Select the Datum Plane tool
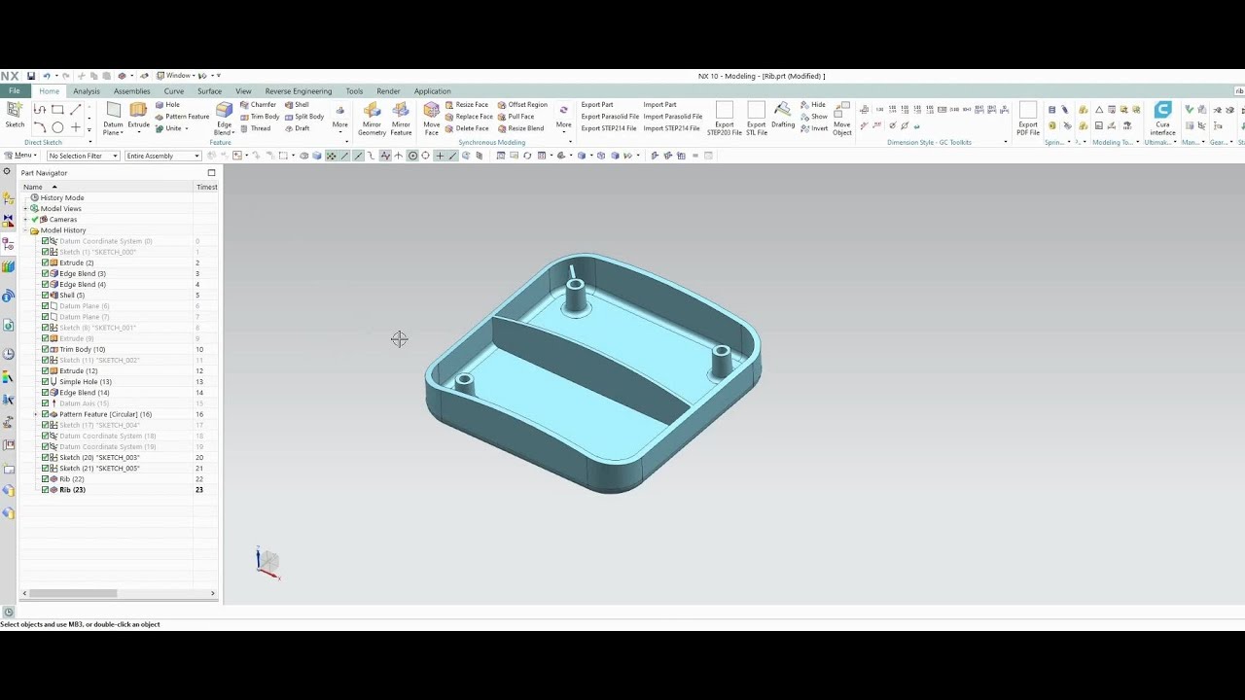Viewport: 1245px width, 700px height. 113,119
